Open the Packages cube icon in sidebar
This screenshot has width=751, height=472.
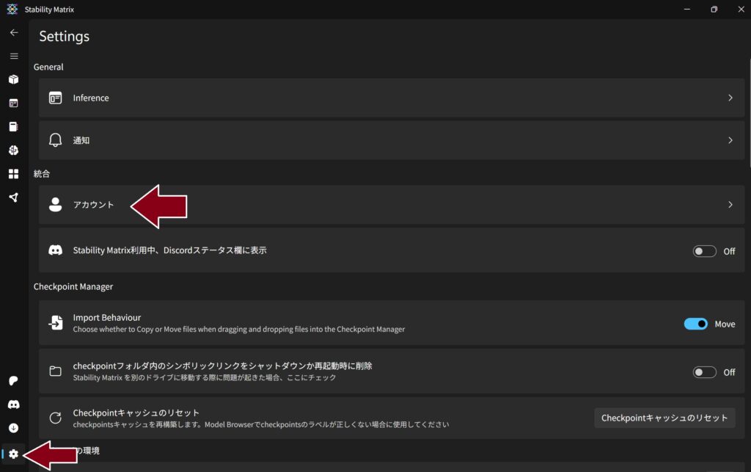tap(13, 79)
